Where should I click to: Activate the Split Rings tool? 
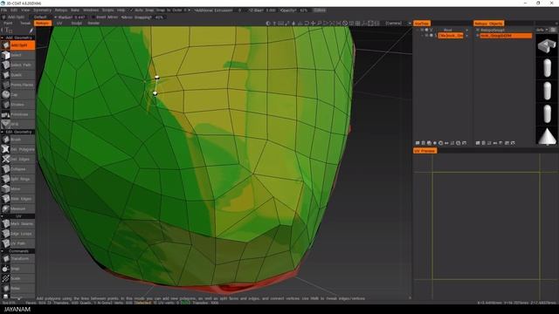[17, 179]
